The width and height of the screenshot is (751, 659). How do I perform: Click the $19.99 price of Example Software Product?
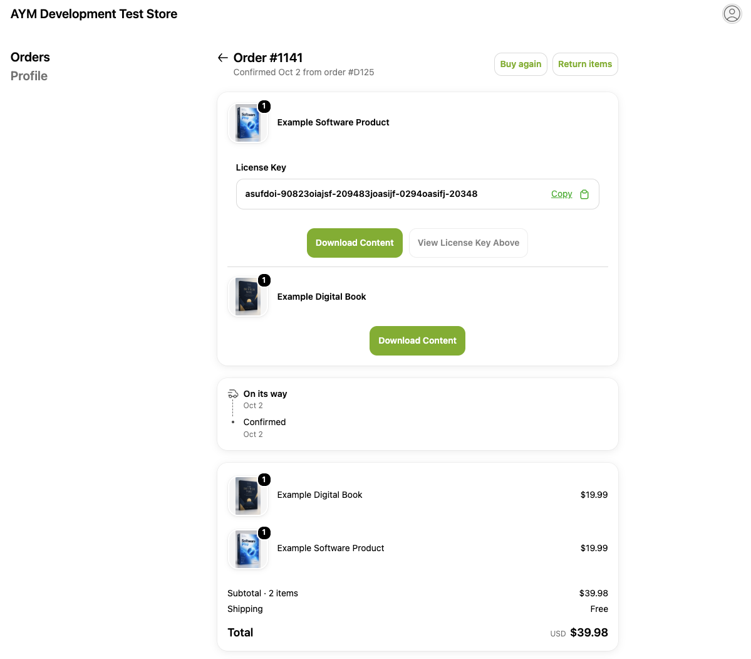click(x=594, y=548)
